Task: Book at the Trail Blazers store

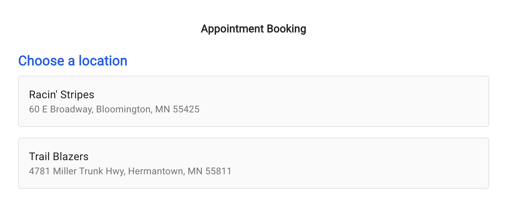Action: (253, 163)
